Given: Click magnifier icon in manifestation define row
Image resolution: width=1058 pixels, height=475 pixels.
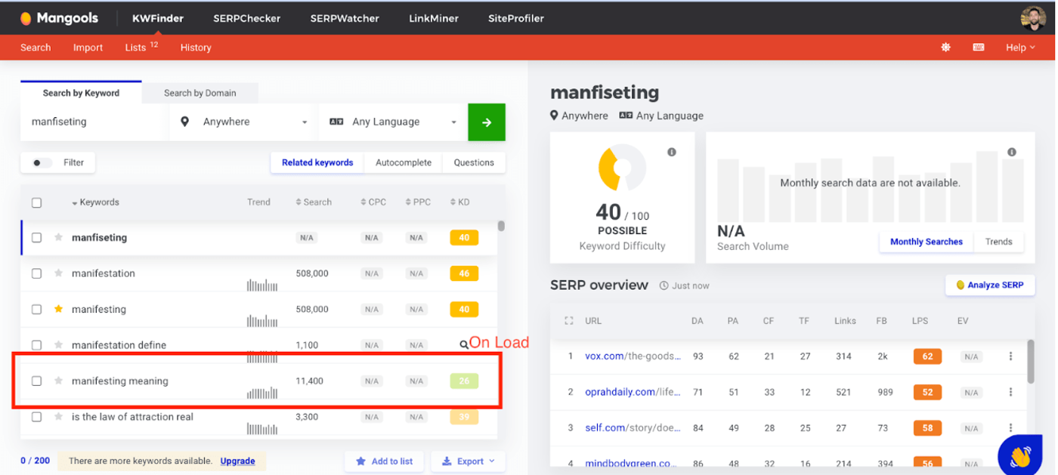Looking at the screenshot, I should (464, 345).
